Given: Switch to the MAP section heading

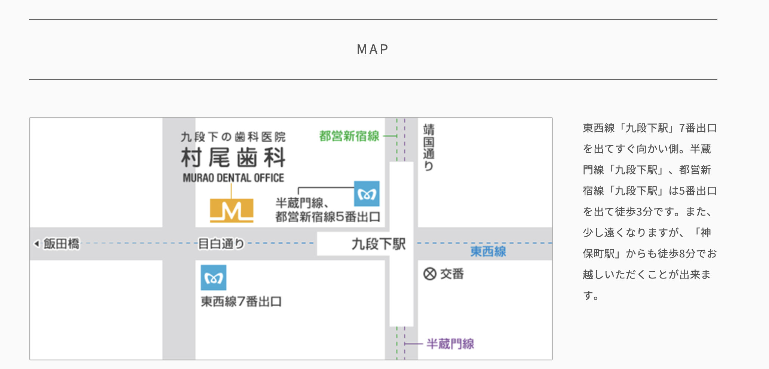Looking at the screenshot, I should (372, 49).
